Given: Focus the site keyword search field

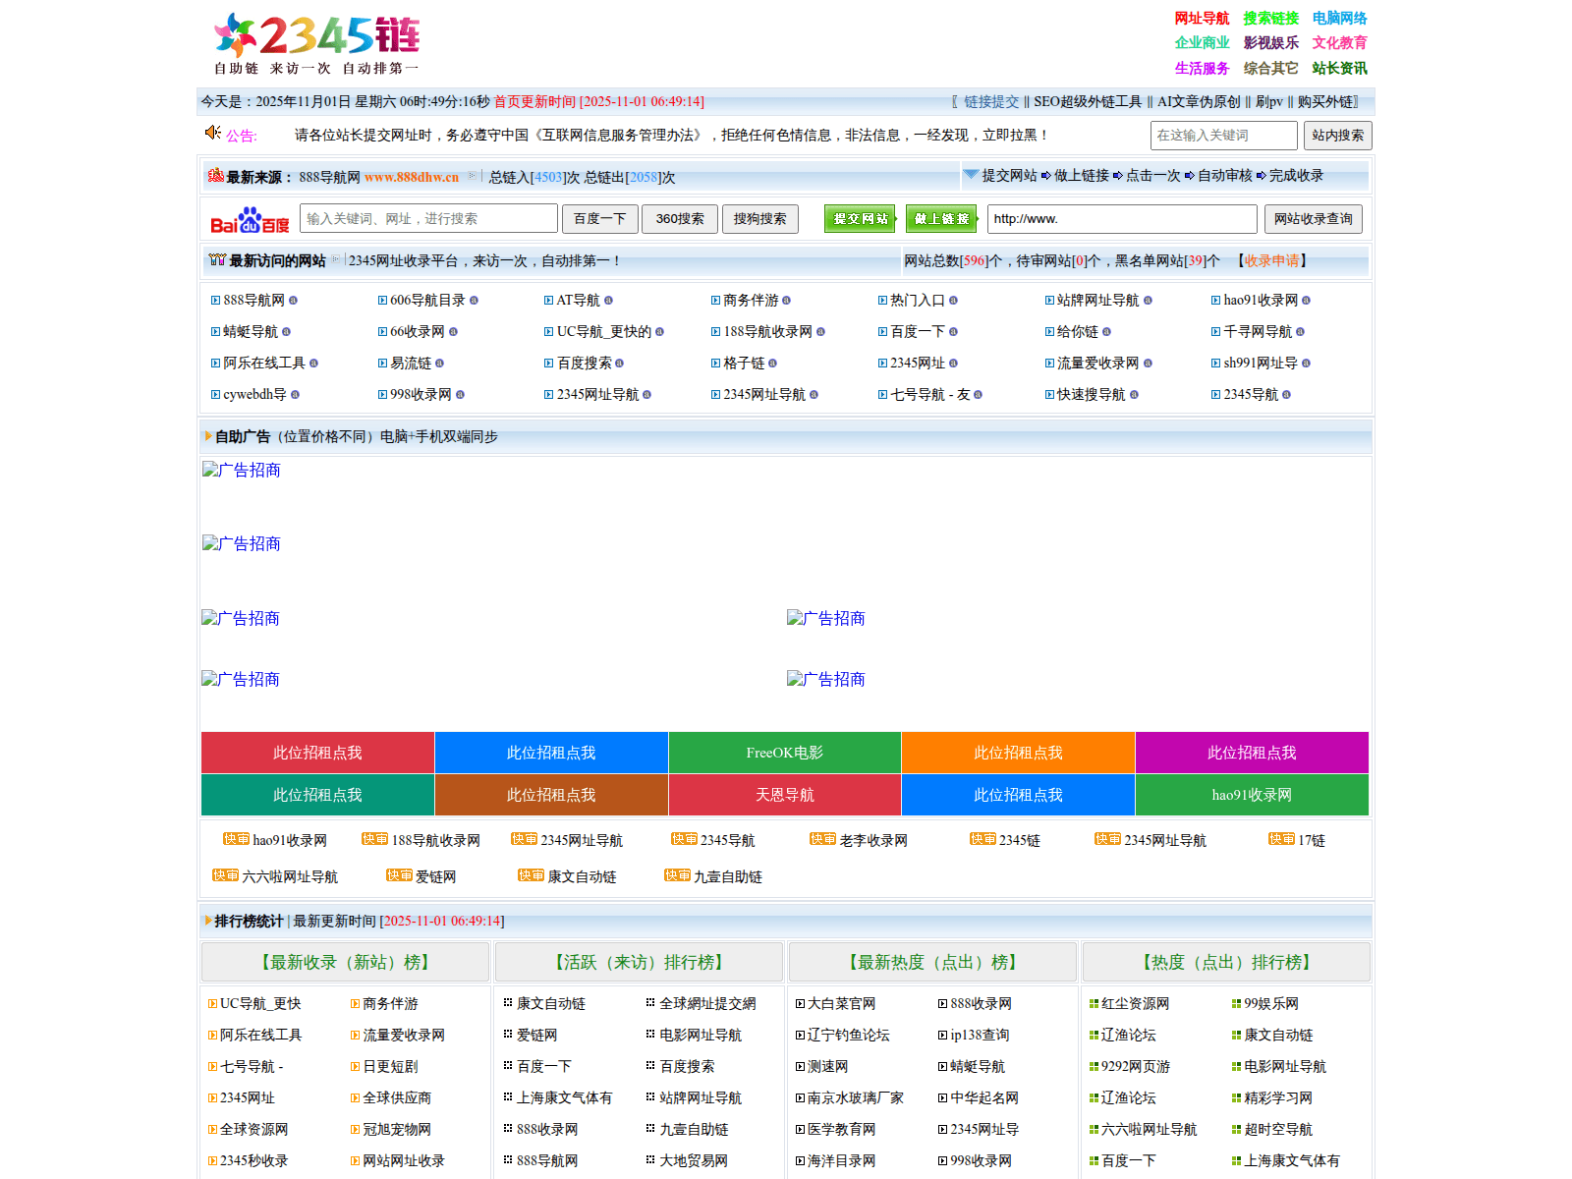Looking at the screenshot, I should pyautogui.click(x=1223, y=136).
